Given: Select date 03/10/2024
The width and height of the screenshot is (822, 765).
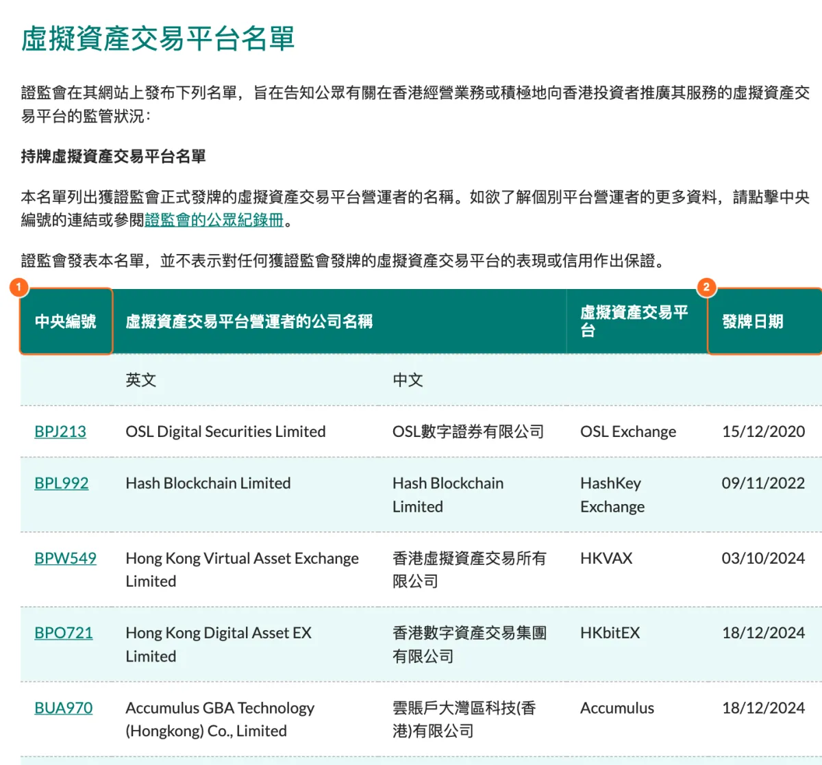Looking at the screenshot, I should tap(763, 558).
